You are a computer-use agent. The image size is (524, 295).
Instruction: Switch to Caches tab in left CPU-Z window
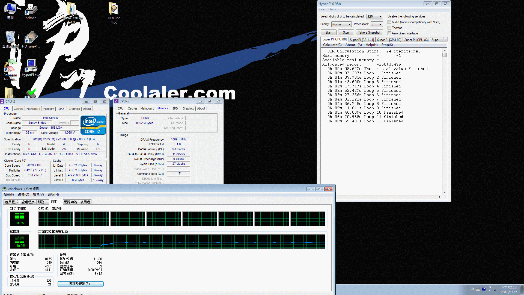tap(19, 109)
